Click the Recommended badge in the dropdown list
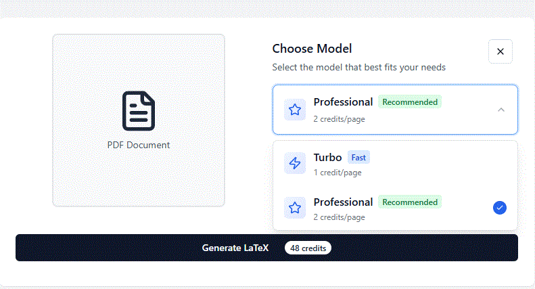 point(409,202)
